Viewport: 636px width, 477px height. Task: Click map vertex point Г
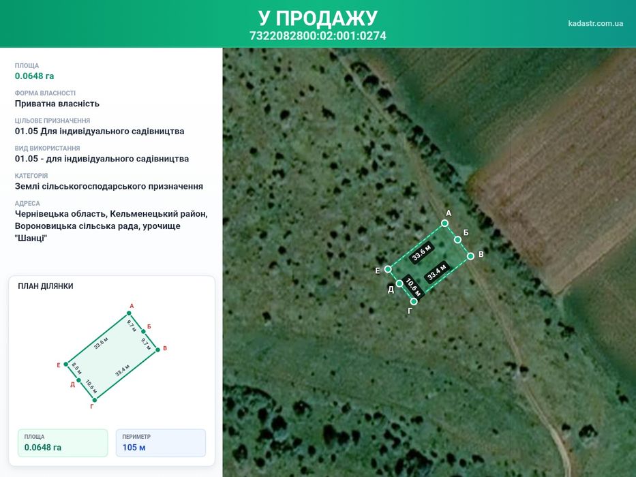414,301
